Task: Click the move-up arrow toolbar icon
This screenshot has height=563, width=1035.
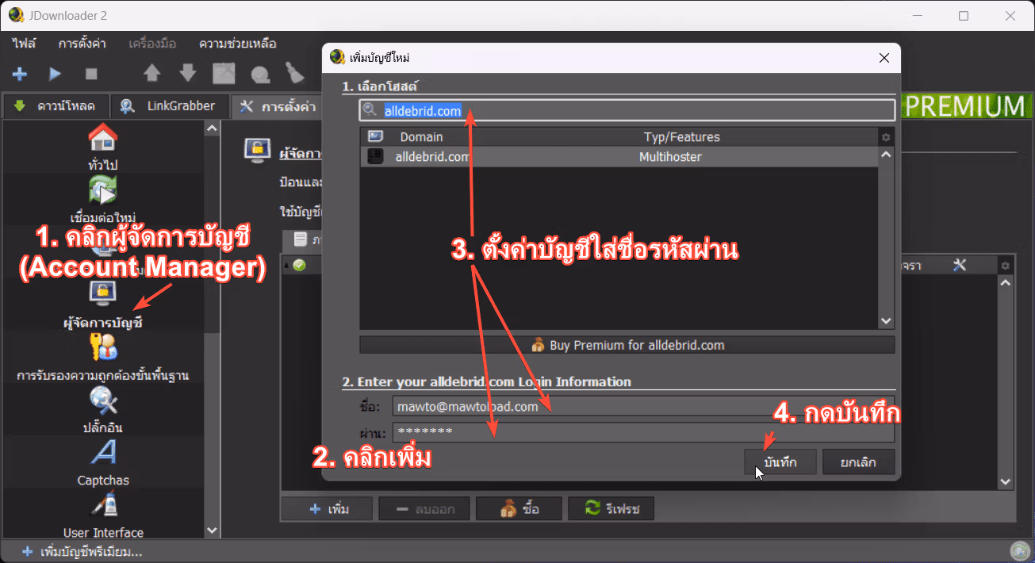Action: point(151,74)
